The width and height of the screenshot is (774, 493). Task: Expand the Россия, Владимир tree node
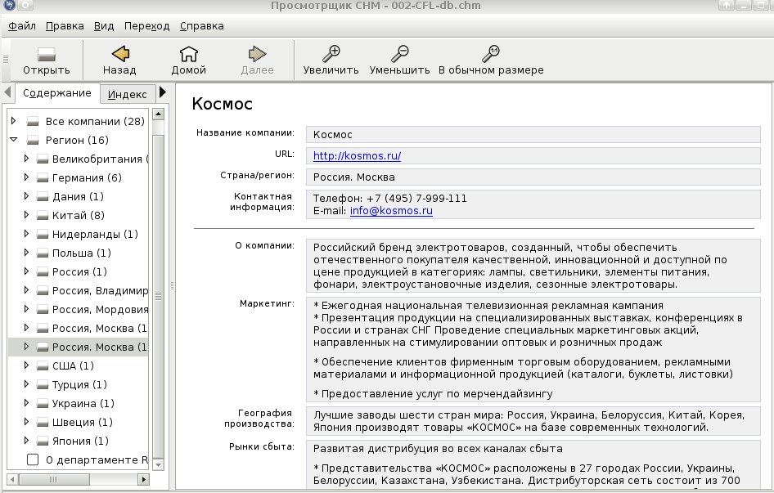(x=26, y=290)
